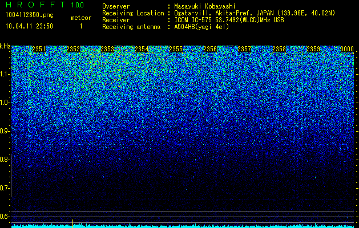The width and height of the screenshot is (359, 228).
Task: Click the 2357 time marker
Action: [x=244, y=49]
